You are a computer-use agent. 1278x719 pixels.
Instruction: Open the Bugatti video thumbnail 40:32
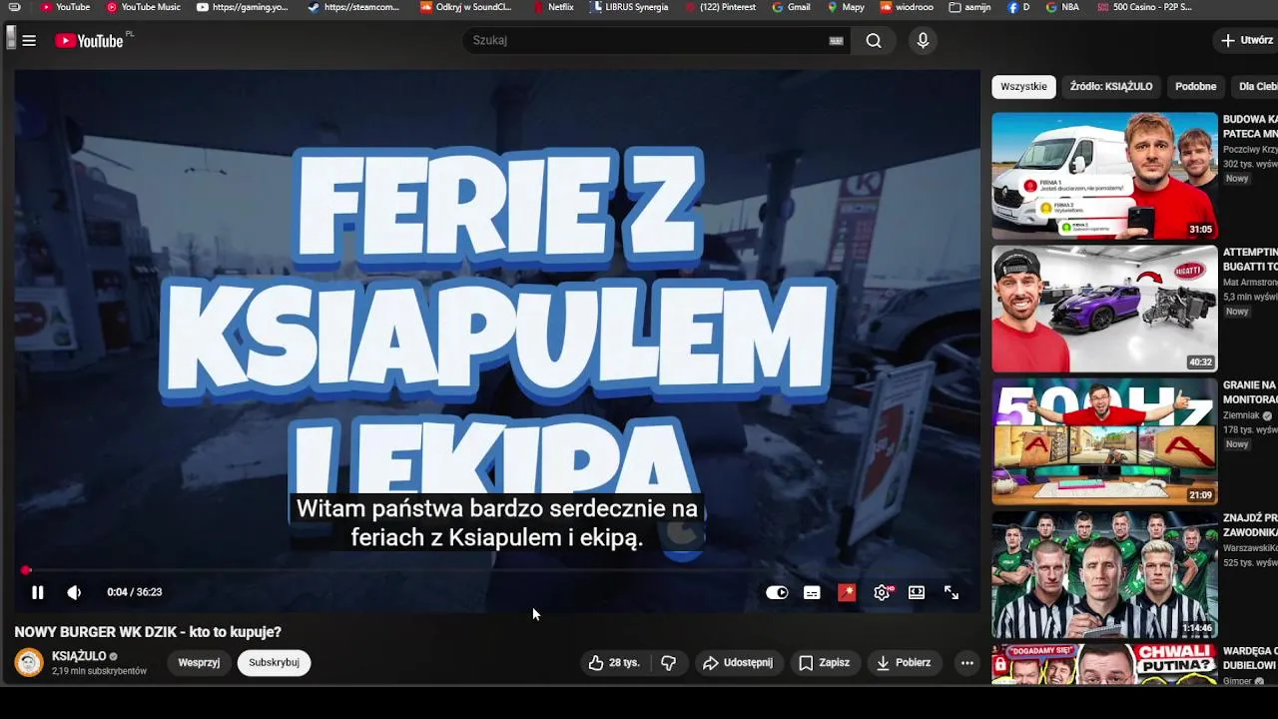pos(1104,309)
